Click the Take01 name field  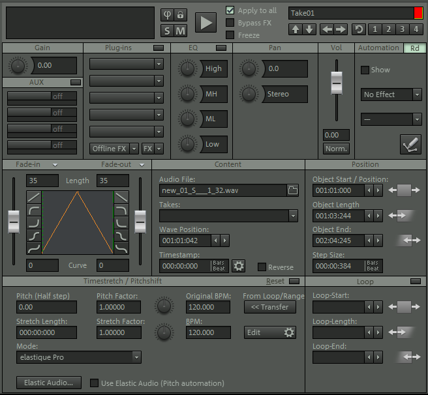pos(351,13)
